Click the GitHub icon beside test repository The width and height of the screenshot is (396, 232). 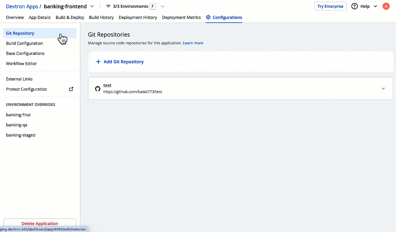[98, 89]
